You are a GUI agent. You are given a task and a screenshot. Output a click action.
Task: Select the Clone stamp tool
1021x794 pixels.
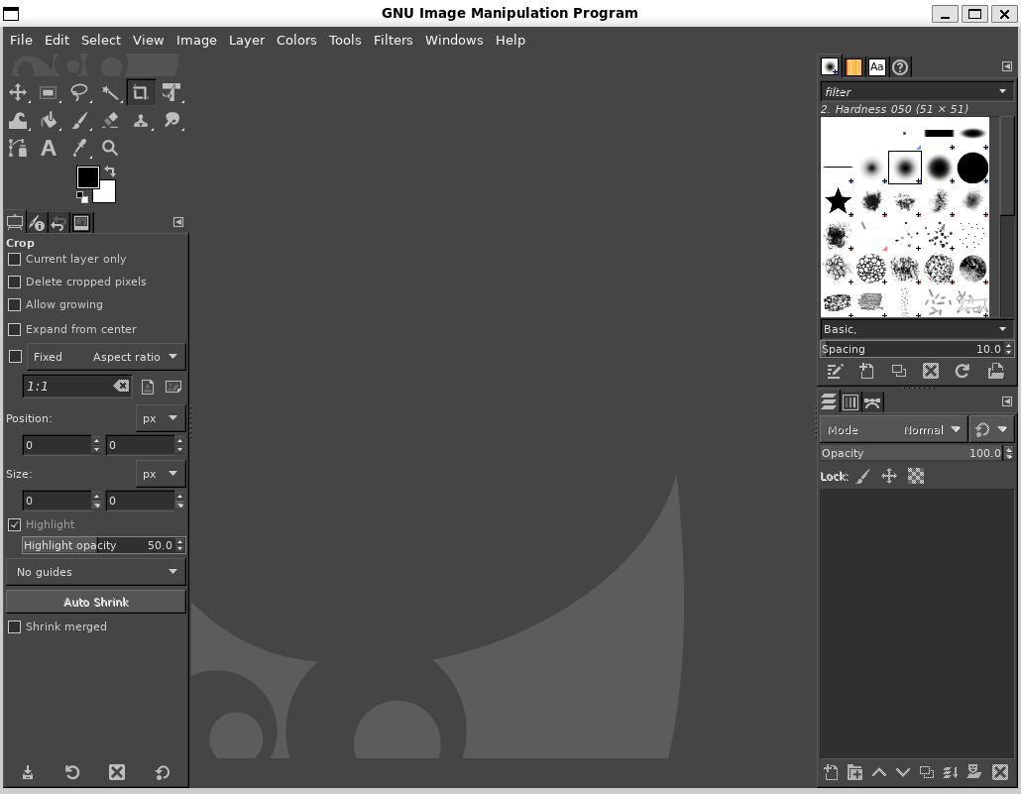[141, 121]
